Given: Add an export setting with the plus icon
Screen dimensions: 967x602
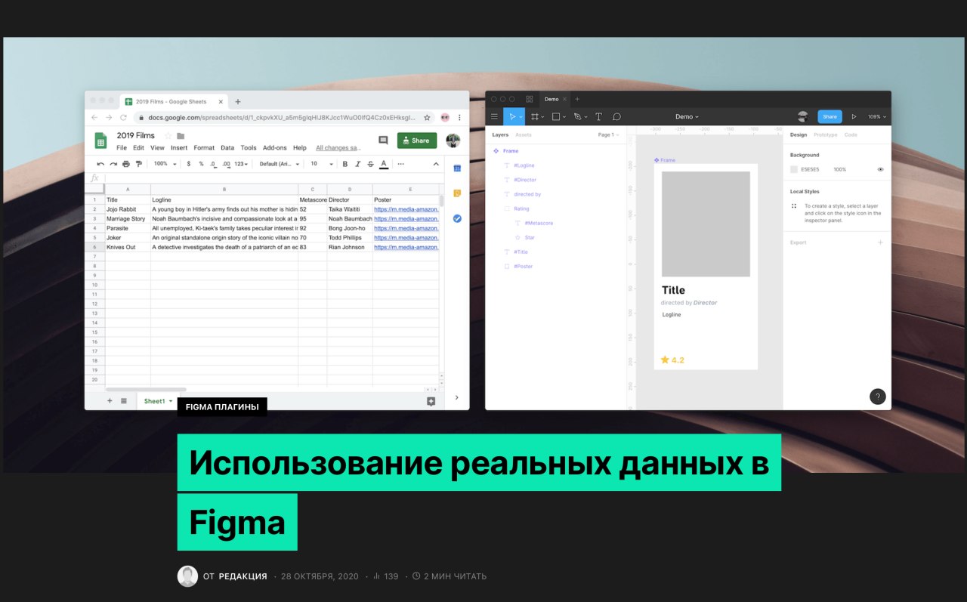Looking at the screenshot, I should coord(880,242).
